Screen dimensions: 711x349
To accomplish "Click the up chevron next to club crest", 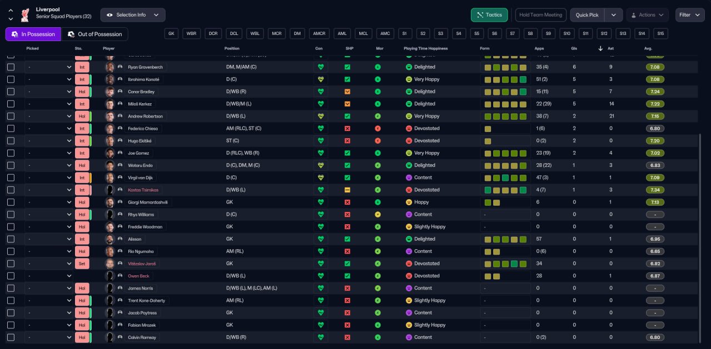I will pos(11,11).
